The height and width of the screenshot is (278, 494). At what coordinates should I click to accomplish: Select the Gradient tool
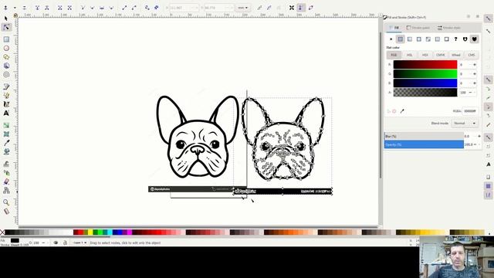click(x=6, y=125)
